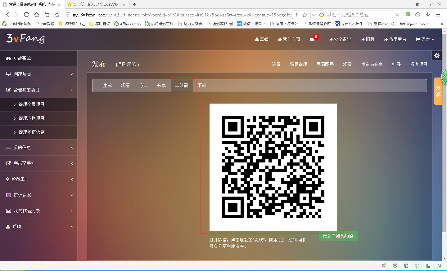Click the green circle badge at right edge
This screenshot has width=447, height=271.
coord(445,76)
